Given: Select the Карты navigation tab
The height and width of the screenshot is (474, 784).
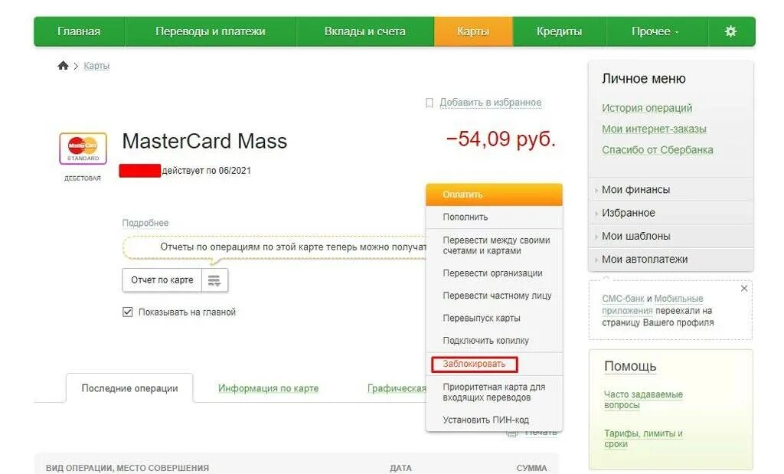Looking at the screenshot, I should click(473, 31).
